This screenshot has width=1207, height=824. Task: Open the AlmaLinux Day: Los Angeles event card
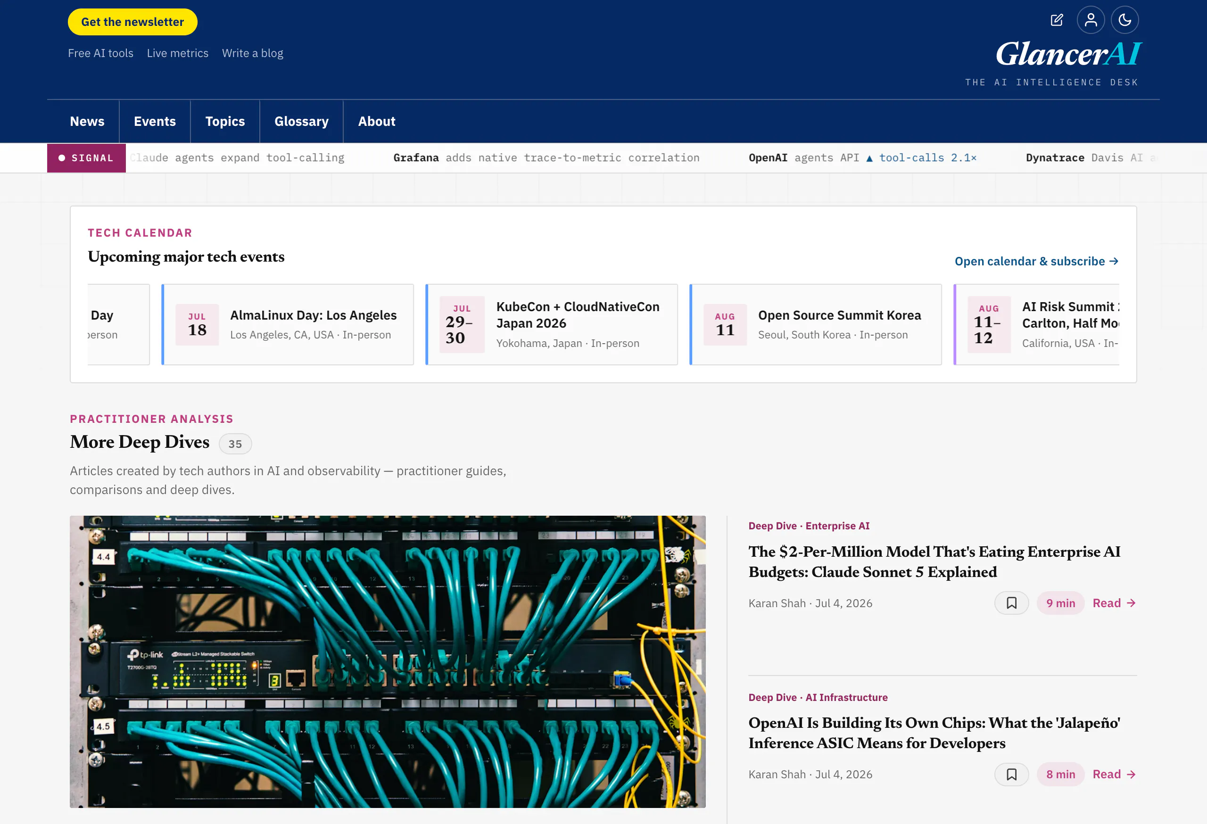click(x=288, y=324)
